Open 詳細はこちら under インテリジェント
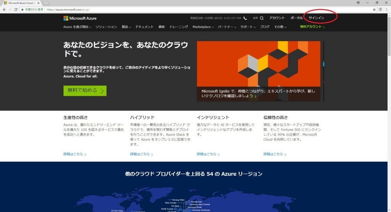391x212 pixels. (208, 154)
